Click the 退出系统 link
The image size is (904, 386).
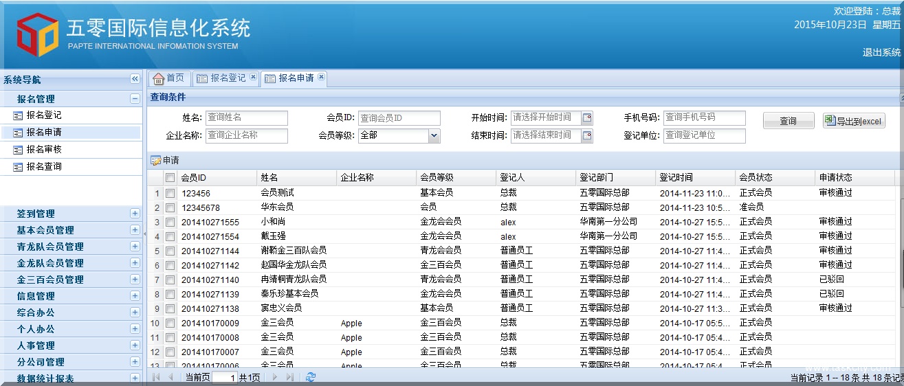[881, 53]
